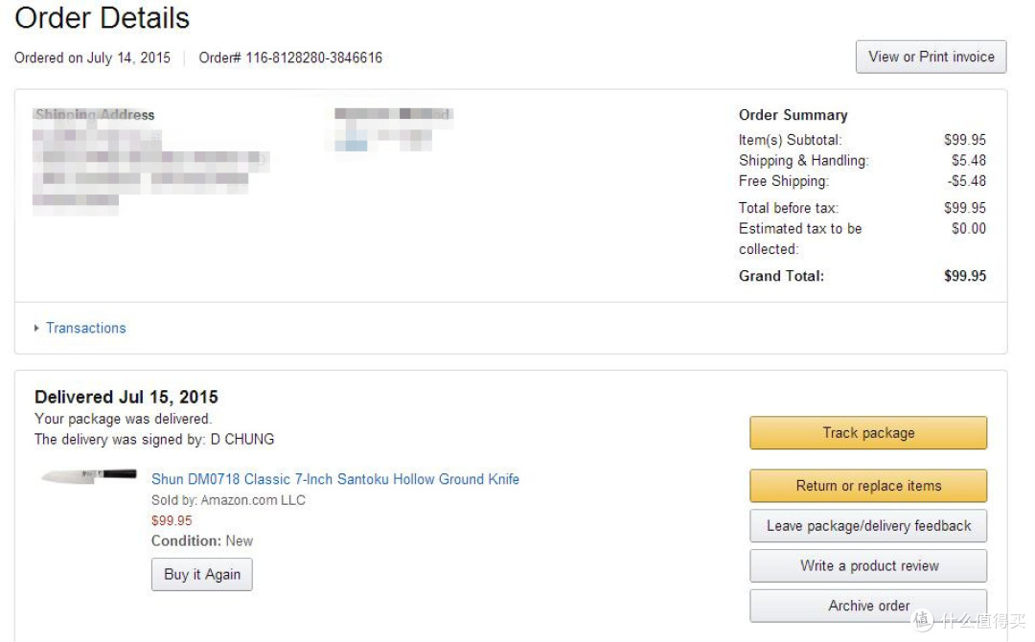This screenshot has width=1035, height=642.
Task: Click the Archive order button
Action: pos(868,606)
